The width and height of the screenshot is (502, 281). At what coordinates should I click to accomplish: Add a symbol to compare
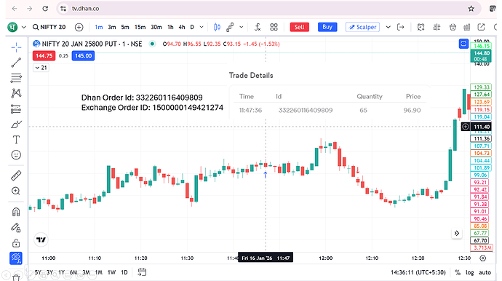[79, 27]
